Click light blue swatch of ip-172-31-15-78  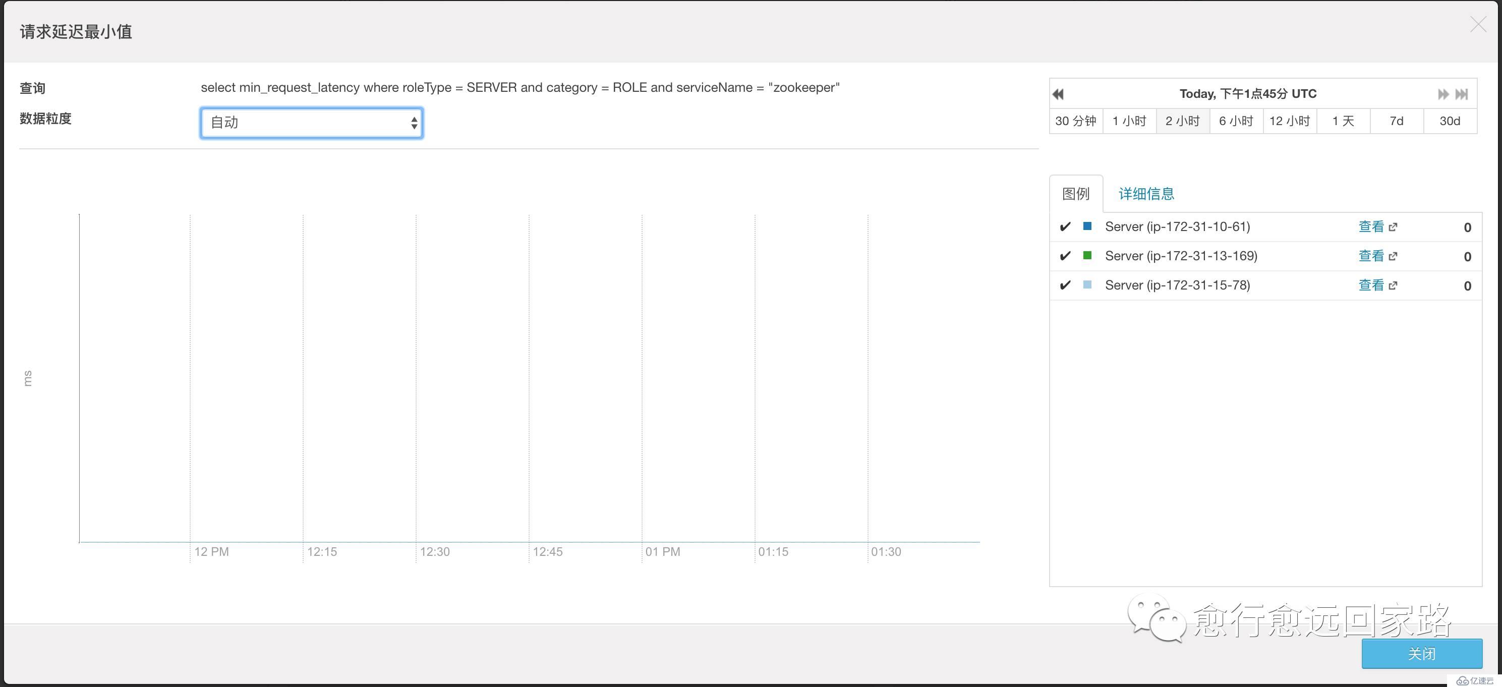coord(1087,284)
